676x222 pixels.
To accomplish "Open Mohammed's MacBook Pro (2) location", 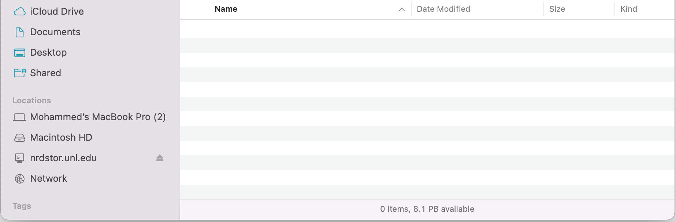I will pyautogui.click(x=98, y=117).
